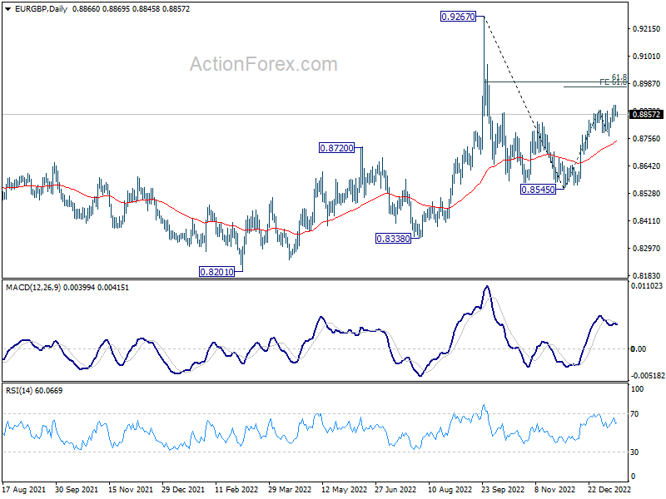Select the 0.82010 low price label
Image resolution: width=666 pixels, height=499 pixels.
(216, 272)
